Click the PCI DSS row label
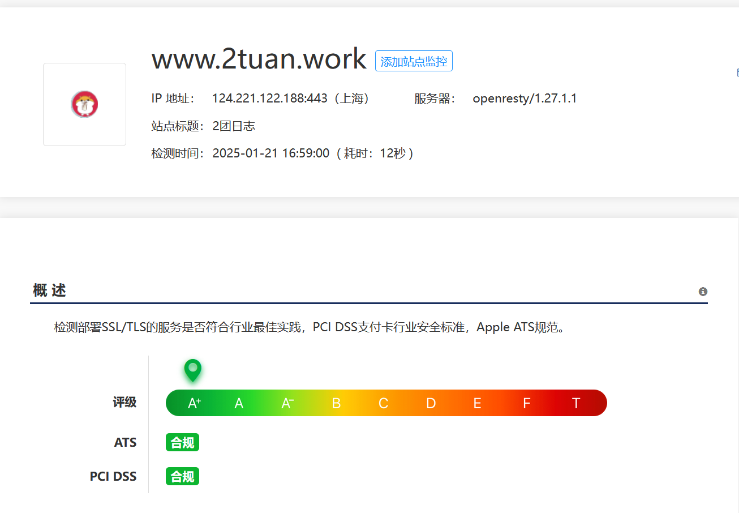The width and height of the screenshot is (739, 513). [113, 477]
